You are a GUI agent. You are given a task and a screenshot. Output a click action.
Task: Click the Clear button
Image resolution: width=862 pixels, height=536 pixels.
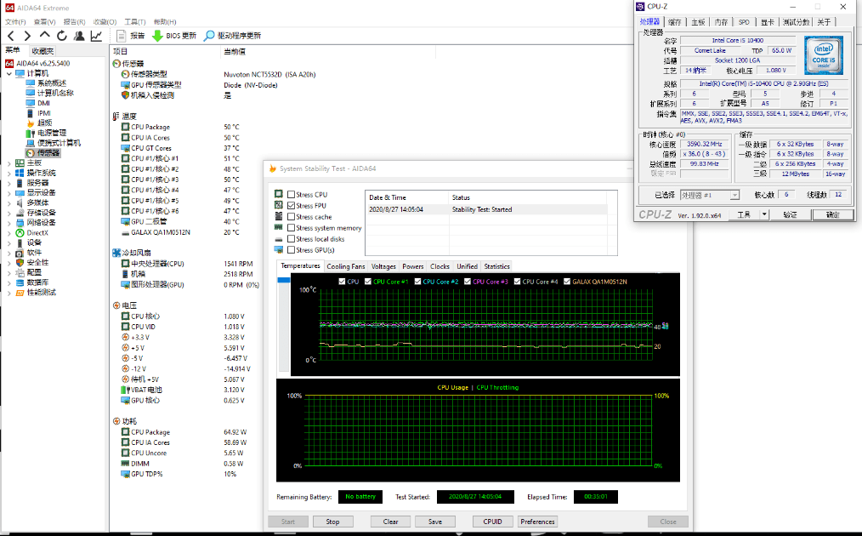[390, 522]
